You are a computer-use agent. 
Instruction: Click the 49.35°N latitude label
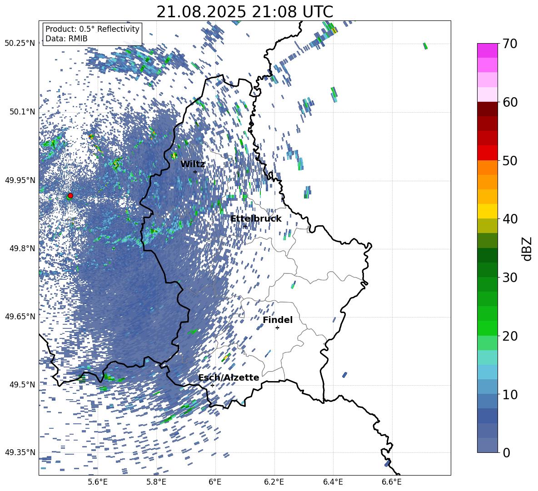pos(20,452)
